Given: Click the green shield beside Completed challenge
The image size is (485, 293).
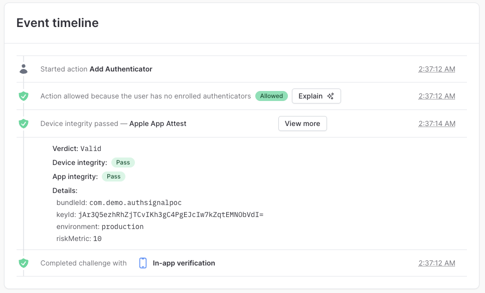Looking at the screenshot, I should 24,263.
